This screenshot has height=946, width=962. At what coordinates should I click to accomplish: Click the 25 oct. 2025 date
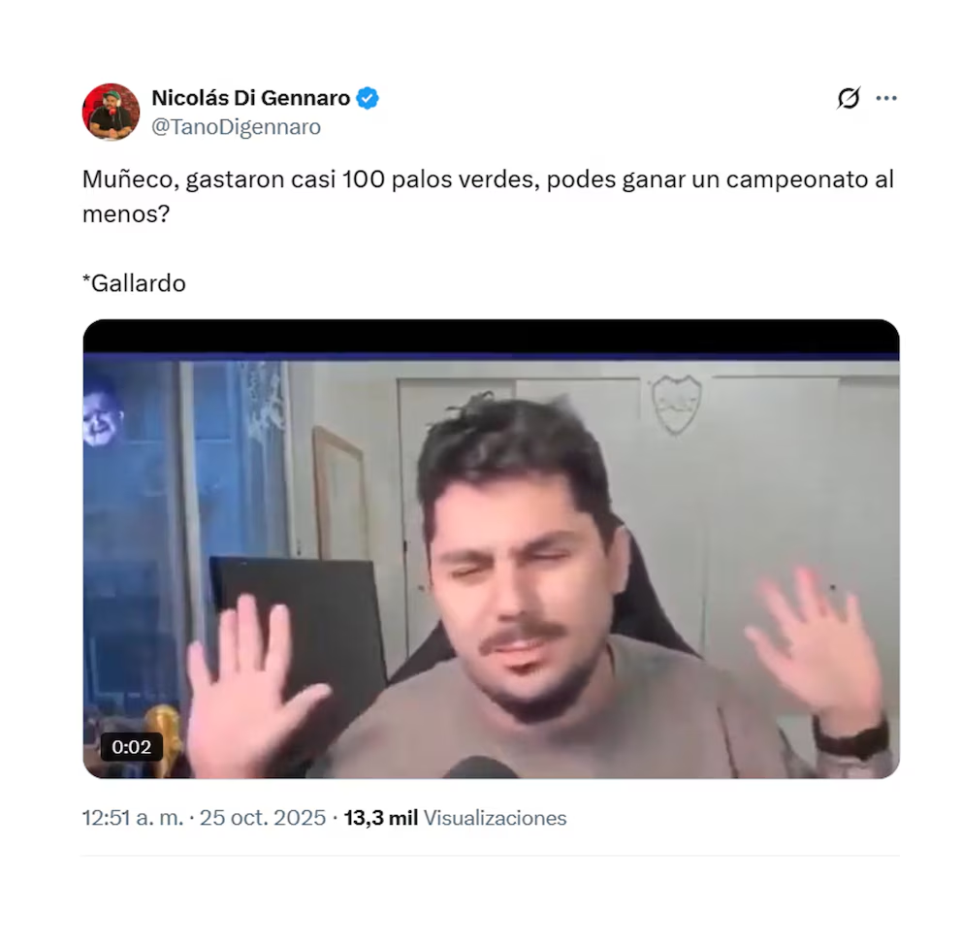tap(262, 818)
